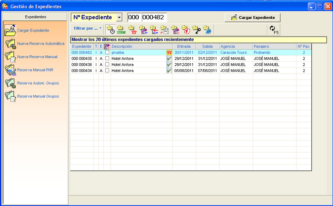Sort by the Descripción column header
Image resolution: width=333 pixels, height=206 pixels.
click(x=141, y=46)
